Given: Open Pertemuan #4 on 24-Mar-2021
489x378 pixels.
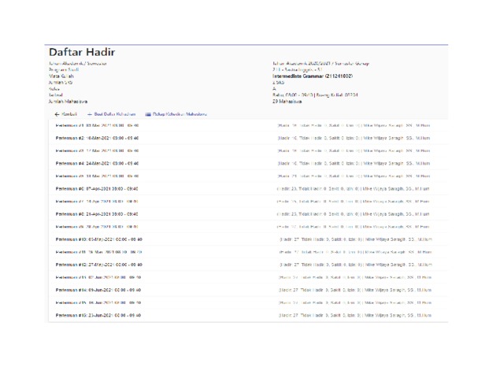Looking at the screenshot, I should coord(98,164).
